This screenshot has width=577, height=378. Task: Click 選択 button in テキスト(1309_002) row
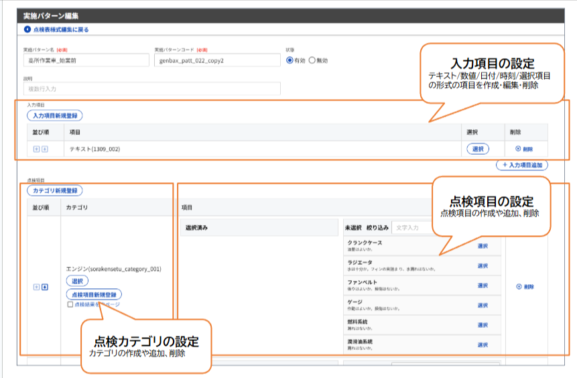(478, 149)
